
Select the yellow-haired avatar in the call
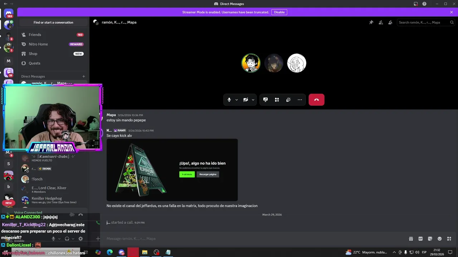[251, 63]
